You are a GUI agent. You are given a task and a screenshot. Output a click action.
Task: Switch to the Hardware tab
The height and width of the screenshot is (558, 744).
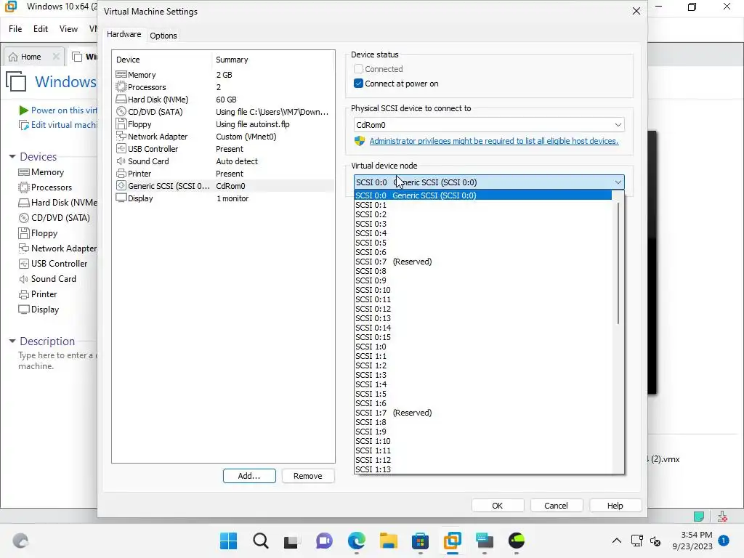point(124,34)
